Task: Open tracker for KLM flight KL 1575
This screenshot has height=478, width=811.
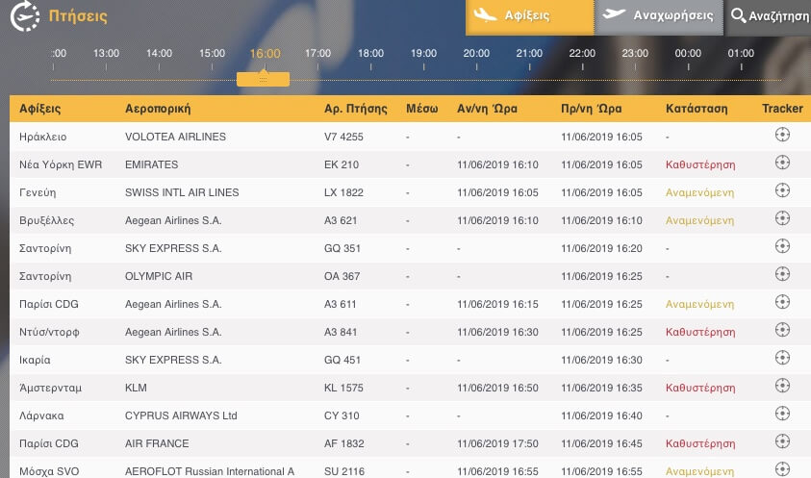Action: 782,386
